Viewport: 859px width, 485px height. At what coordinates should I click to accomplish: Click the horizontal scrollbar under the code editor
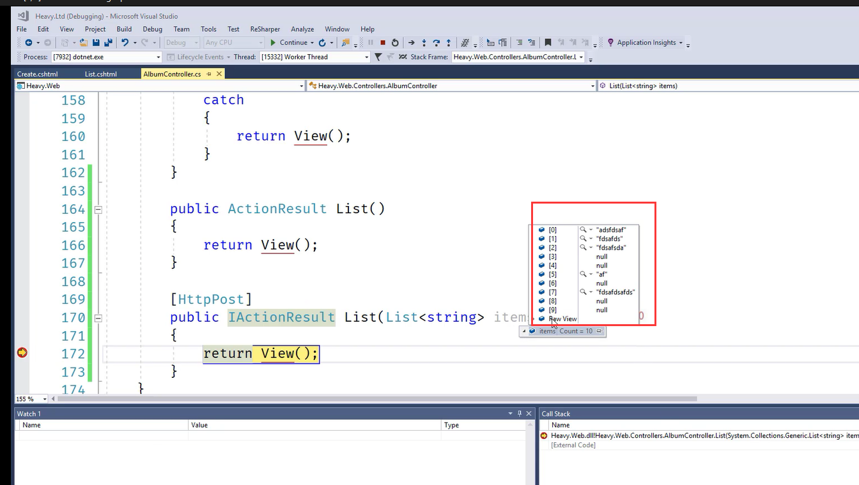pos(377,399)
